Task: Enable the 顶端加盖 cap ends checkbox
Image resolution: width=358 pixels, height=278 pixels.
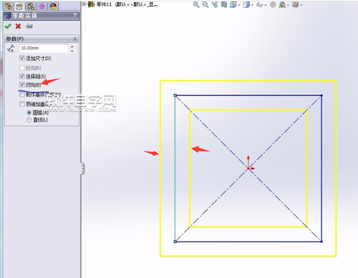Action: 22,104
